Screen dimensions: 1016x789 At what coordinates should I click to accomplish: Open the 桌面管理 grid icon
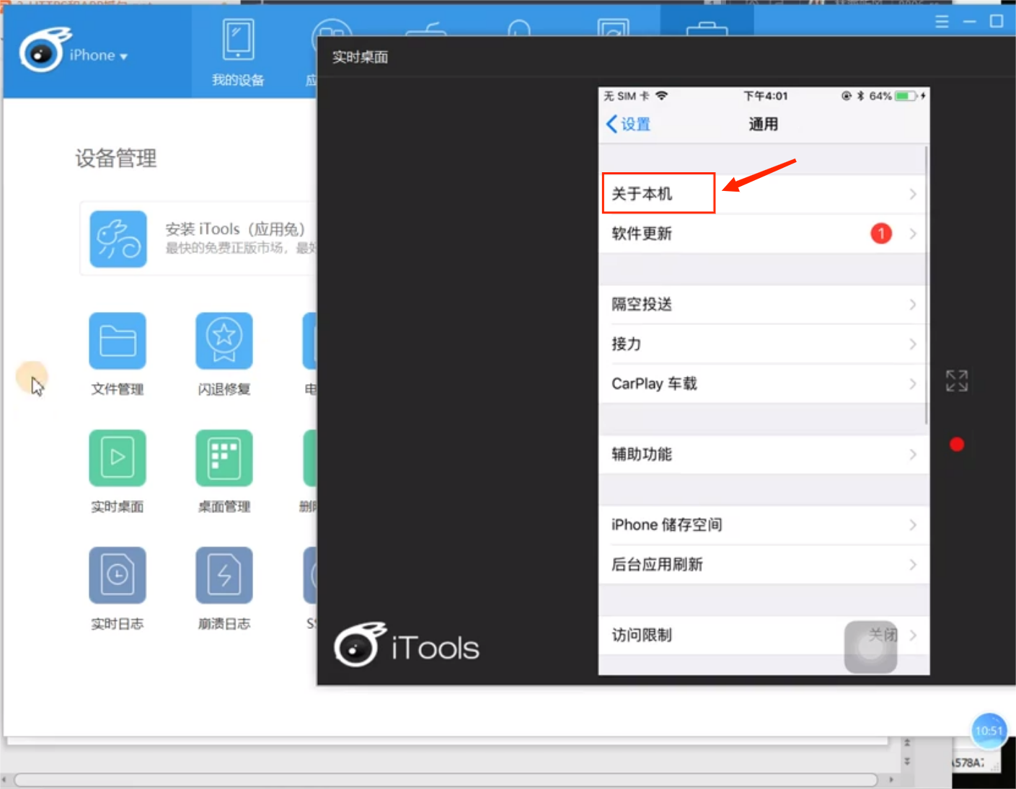click(x=224, y=458)
